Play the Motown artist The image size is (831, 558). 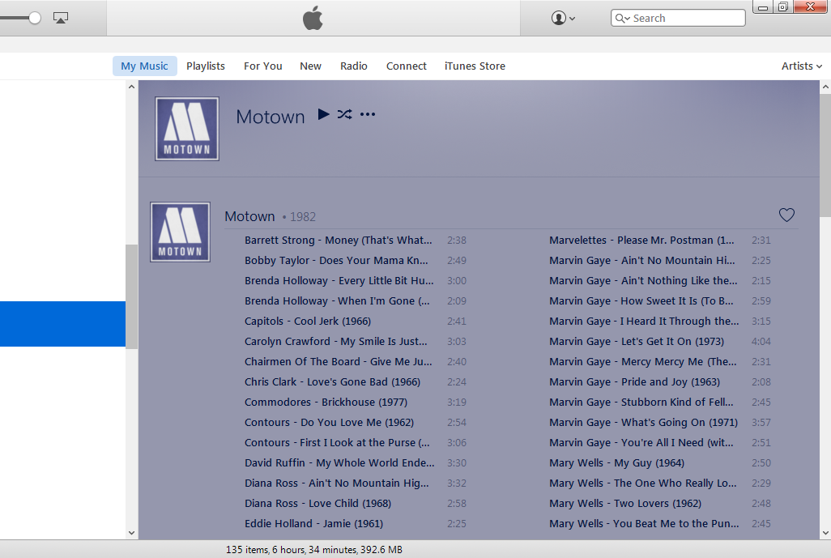[x=323, y=114]
